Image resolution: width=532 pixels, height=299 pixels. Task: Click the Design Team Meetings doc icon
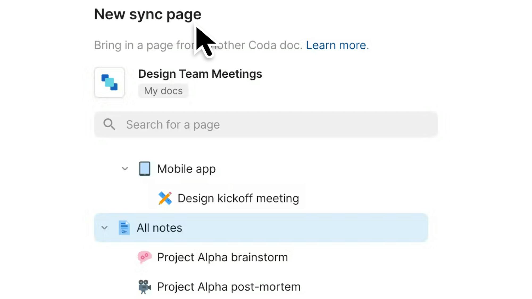pyautogui.click(x=109, y=82)
